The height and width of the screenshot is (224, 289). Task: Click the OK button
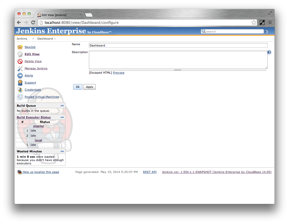pyautogui.click(x=78, y=87)
